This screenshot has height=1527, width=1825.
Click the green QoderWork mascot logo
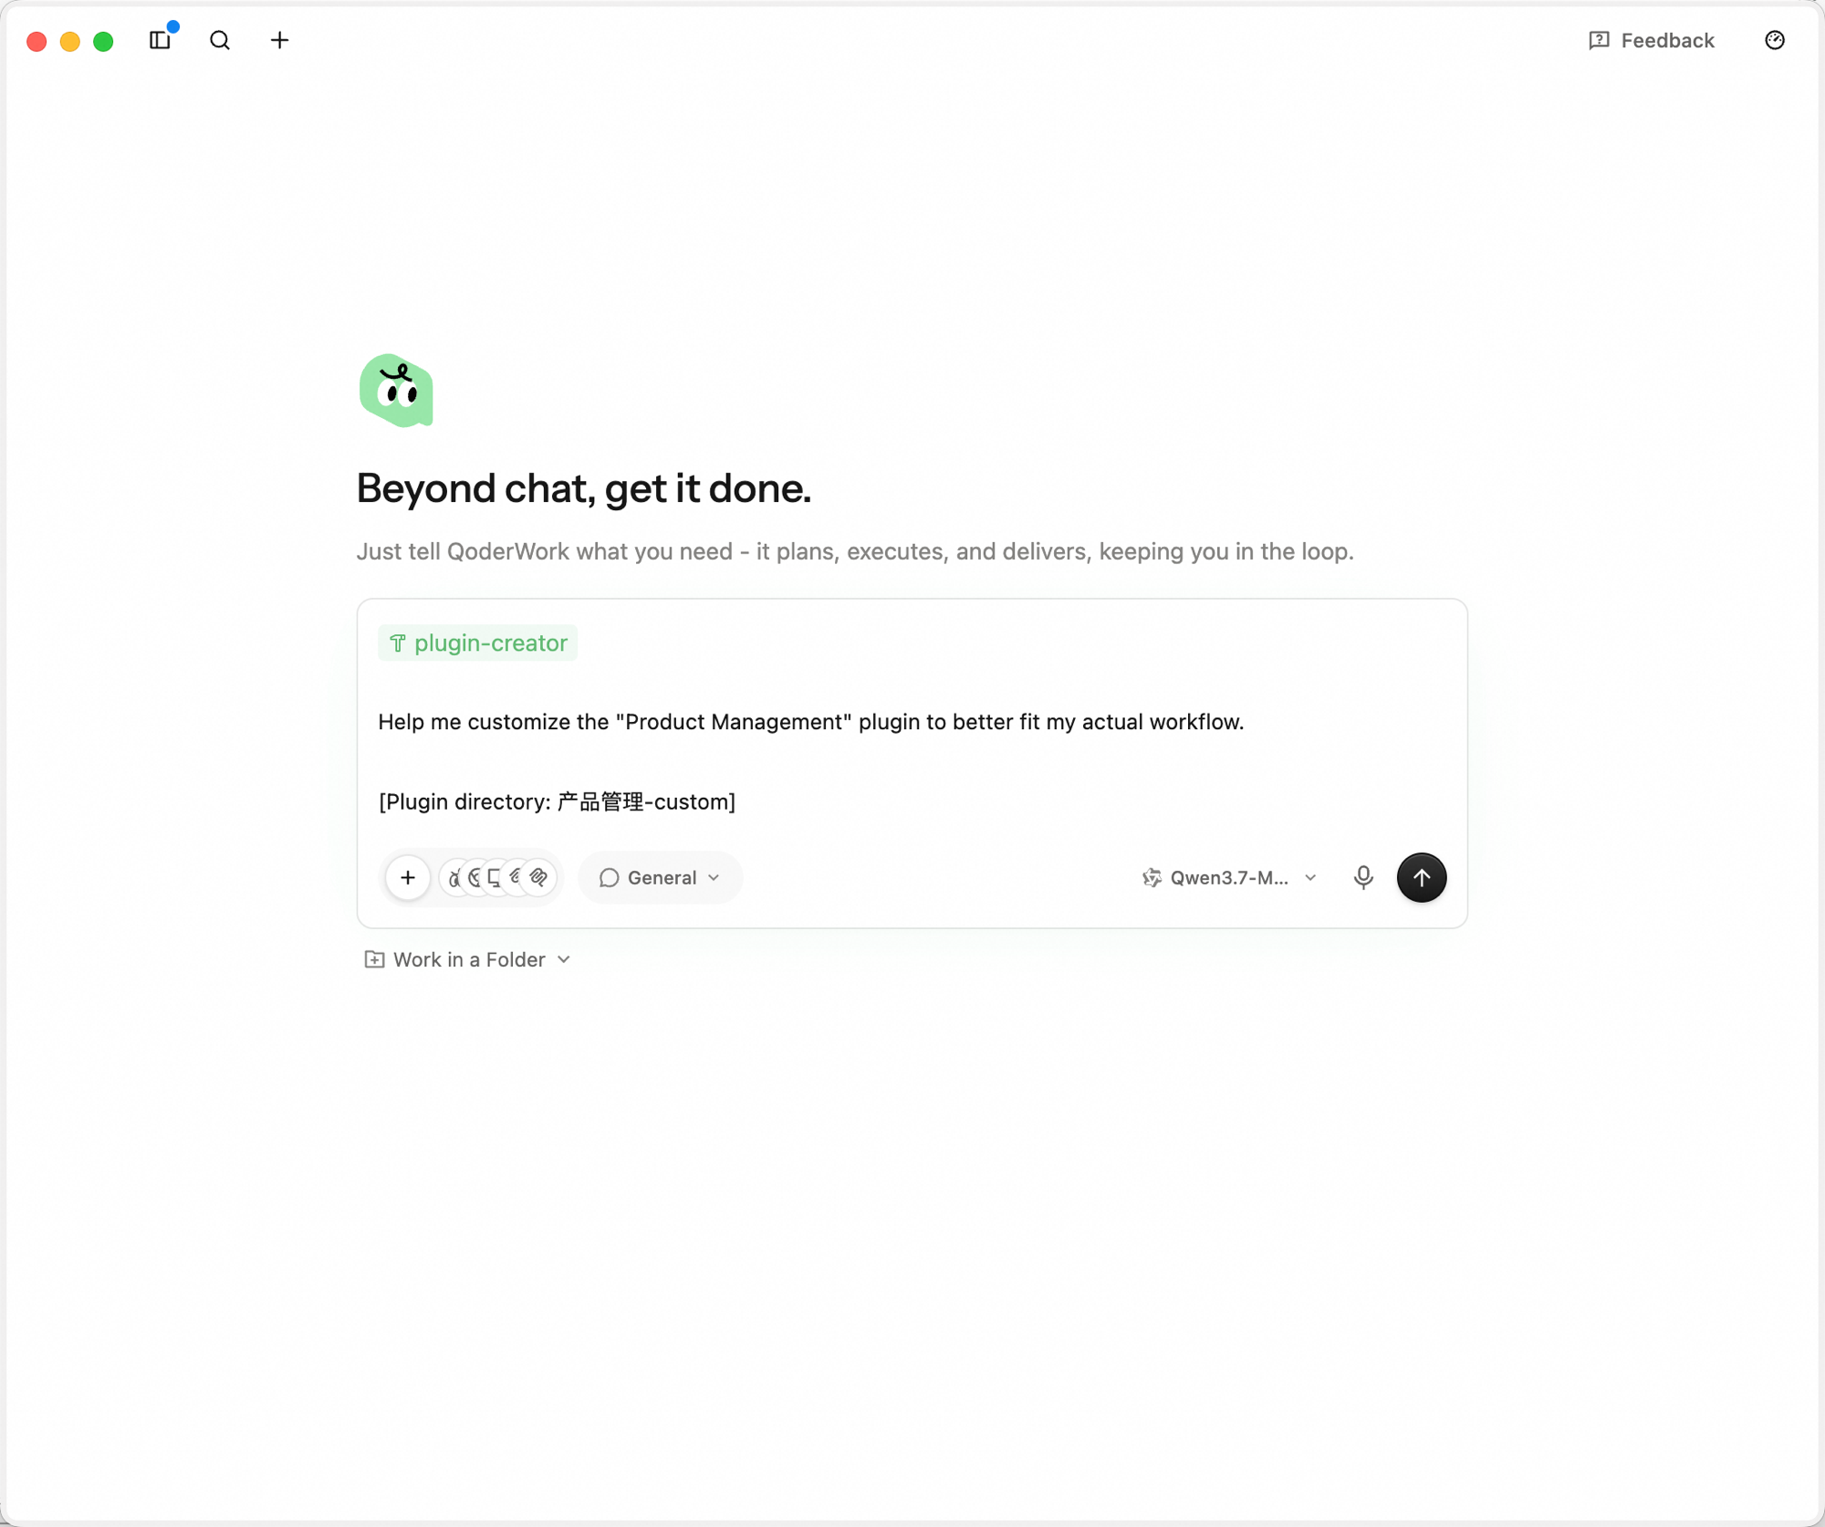396,391
